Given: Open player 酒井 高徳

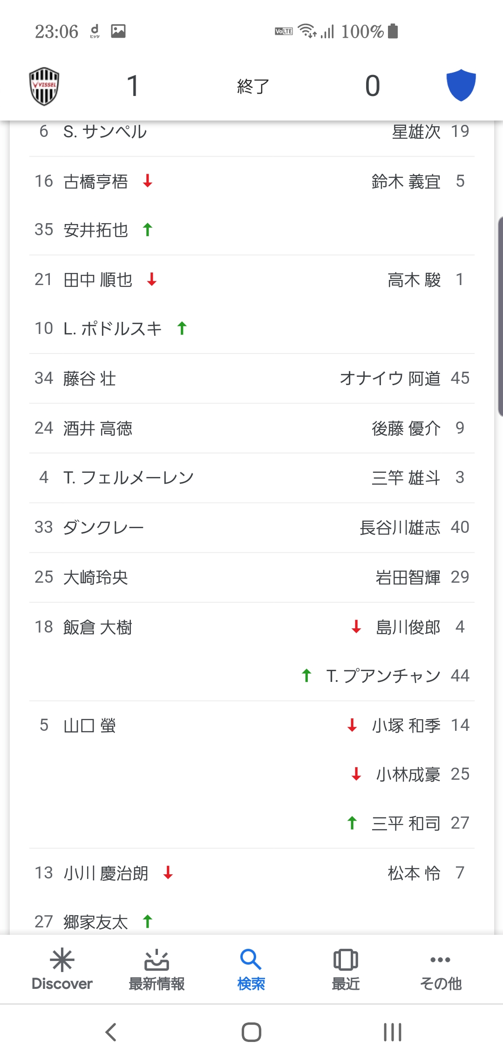Looking at the screenshot, I should pyautogui.click(x=98, y=428).
